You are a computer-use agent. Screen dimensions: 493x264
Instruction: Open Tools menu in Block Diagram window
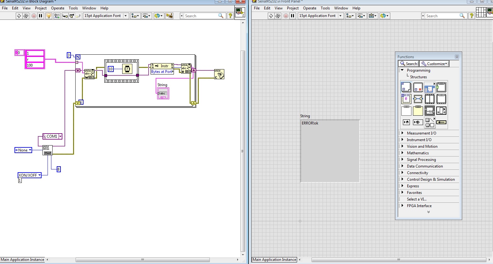pos(73,8)
